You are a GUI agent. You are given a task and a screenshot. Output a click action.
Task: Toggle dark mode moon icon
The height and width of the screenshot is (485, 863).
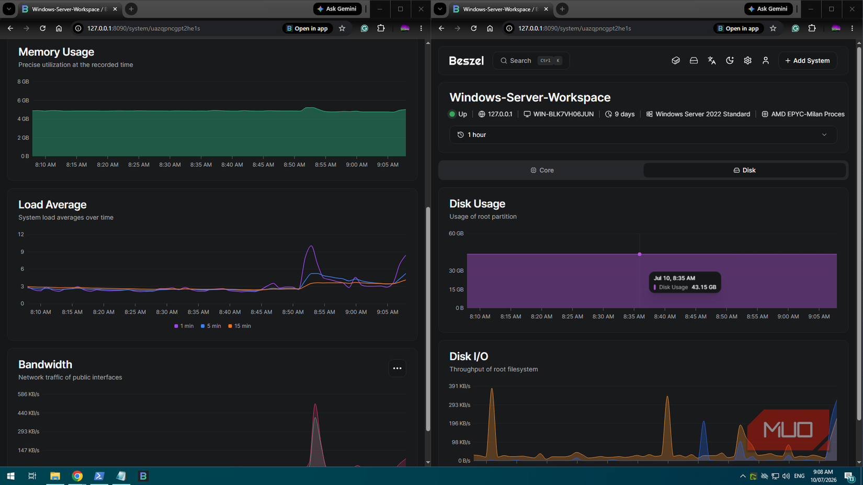pyautogui.click(x=730, y=61)
